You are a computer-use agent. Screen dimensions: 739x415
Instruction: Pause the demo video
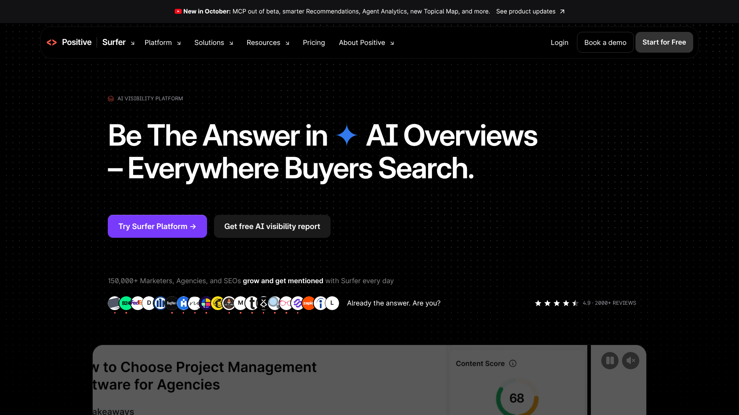click(x=610, y=361)
